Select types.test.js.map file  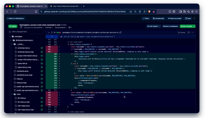coord(24,67)
